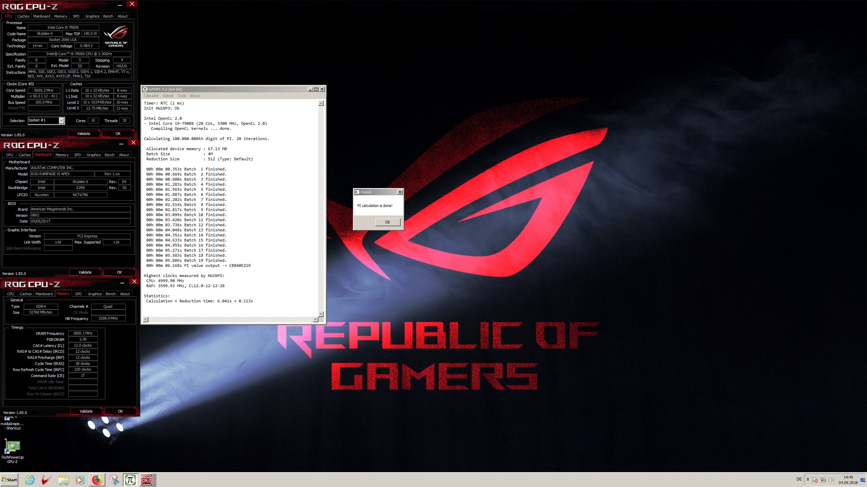The image size is (867, 487).
Task: Click GPUPI vertical scrollbar down arrow
Action: 321,314
